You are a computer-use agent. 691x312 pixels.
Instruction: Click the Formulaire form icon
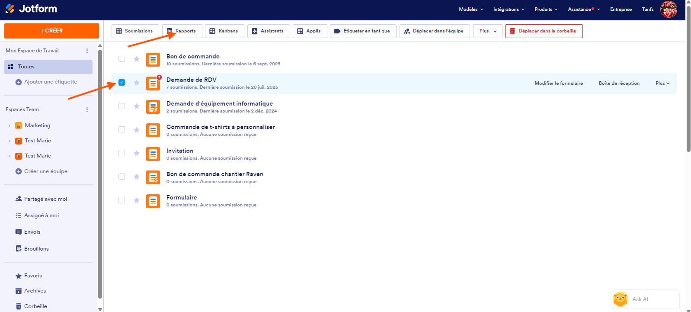pyautogui.click(x=153, y=201)
